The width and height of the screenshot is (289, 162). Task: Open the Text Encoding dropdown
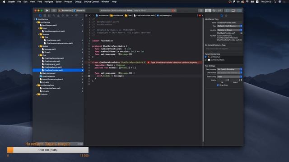[229, 69]
